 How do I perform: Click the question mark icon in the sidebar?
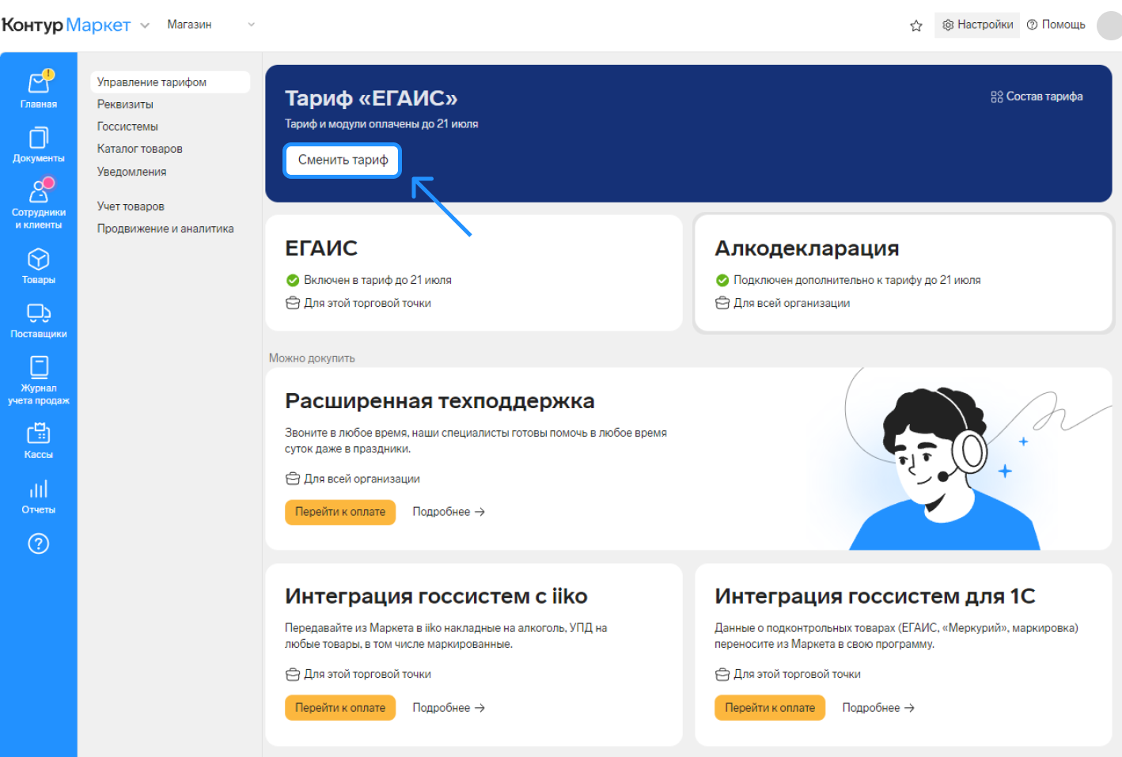[x=39, y=543]
